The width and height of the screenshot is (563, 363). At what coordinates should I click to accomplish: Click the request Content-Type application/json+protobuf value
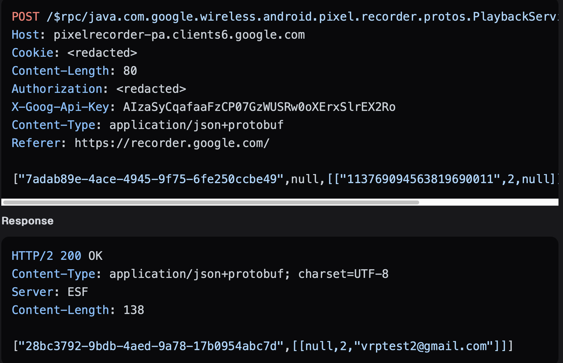point(196,125)
